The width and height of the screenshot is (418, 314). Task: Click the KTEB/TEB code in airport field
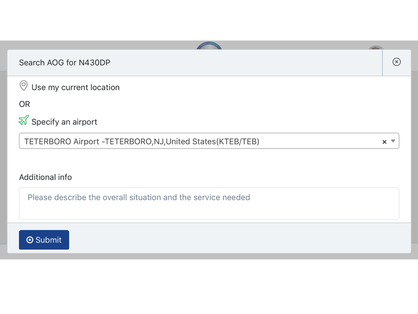238,142
